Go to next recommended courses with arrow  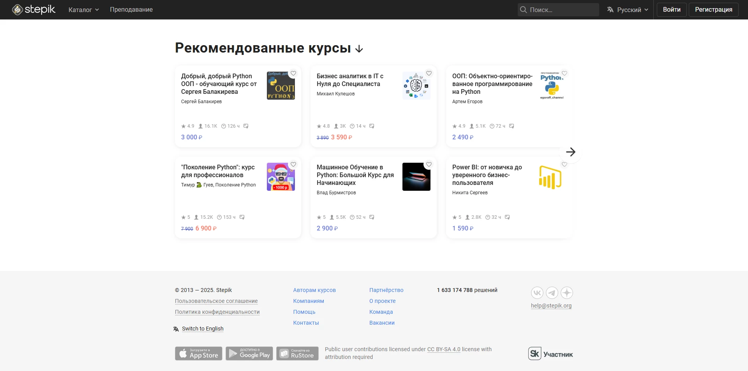tap(570, 152)
